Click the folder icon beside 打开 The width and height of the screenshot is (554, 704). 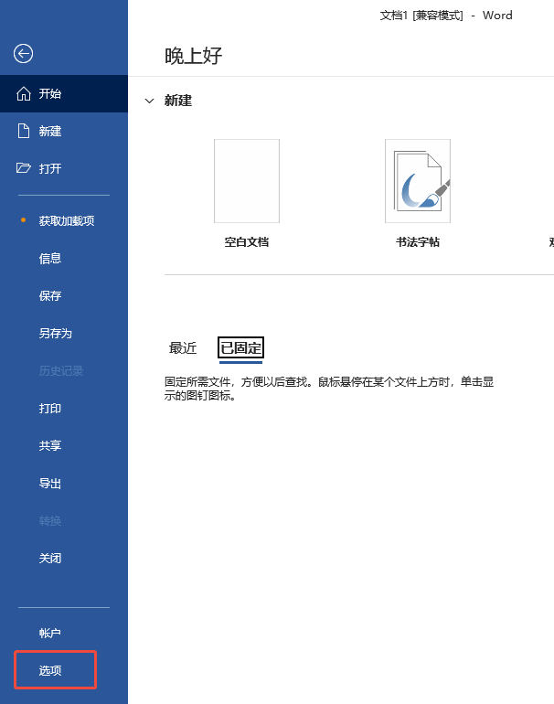pos(24,168)
